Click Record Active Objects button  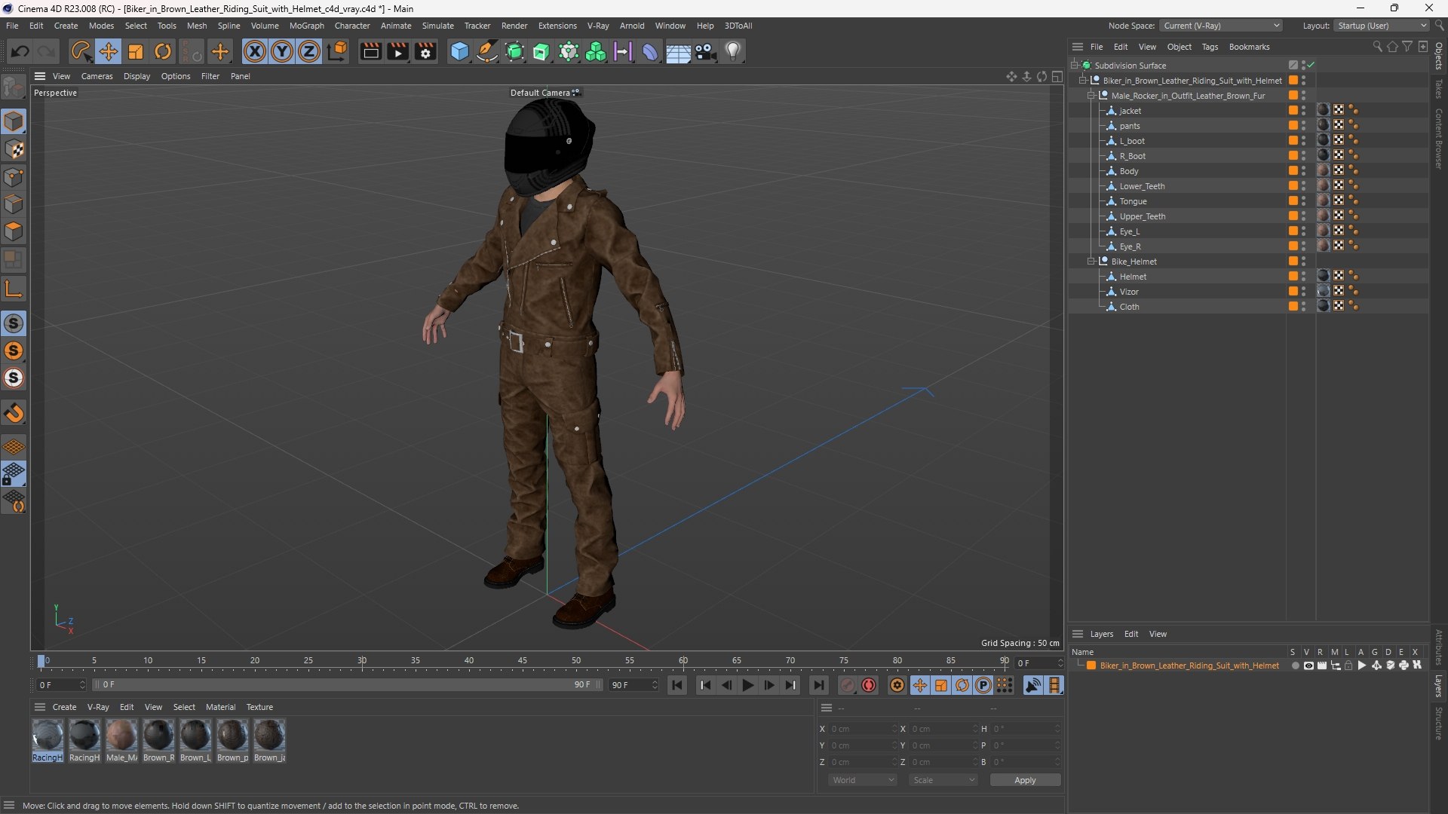pyautogui.click(x=848, y=685)
